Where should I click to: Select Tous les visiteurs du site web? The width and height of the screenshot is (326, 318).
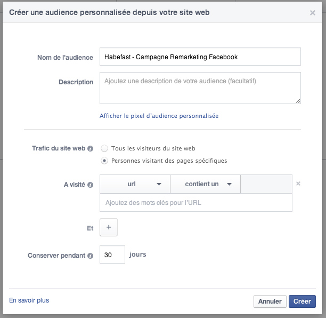(104, 148)
